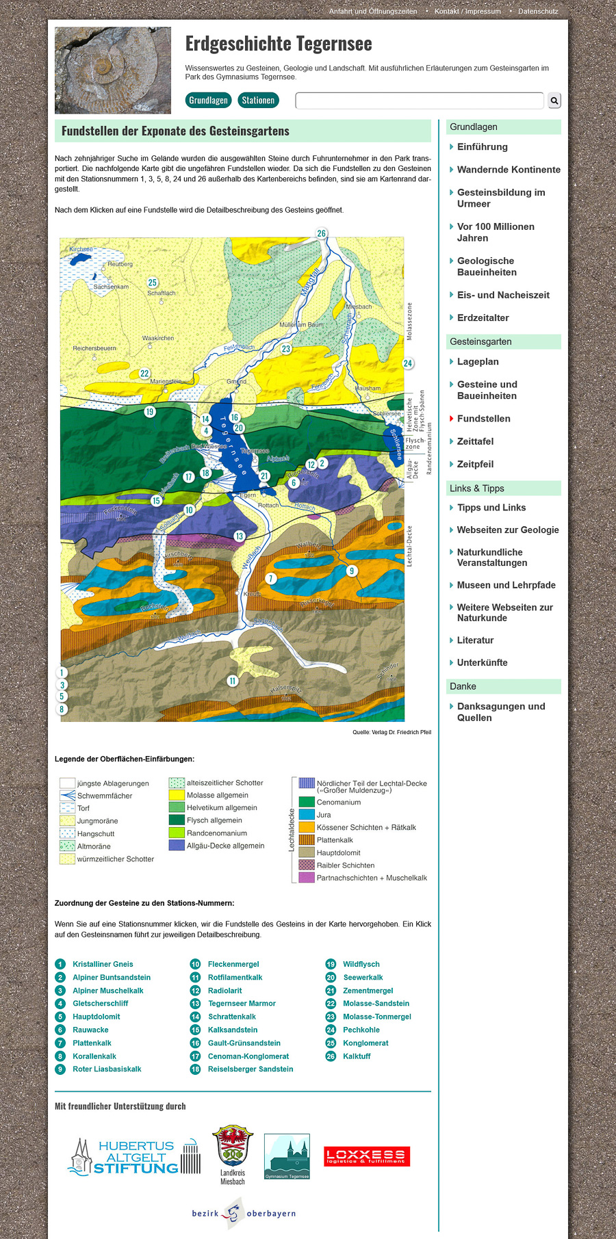616x1239 pixels.
Task: Click the Hubertus Altgelt Stiftung logo
Action: (x=134, y=1158)
